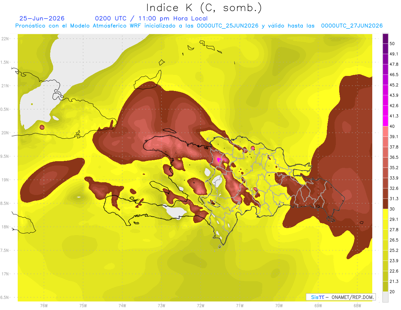
Task: Click the "75W" longitude label
Action: [x=83, y=305]
